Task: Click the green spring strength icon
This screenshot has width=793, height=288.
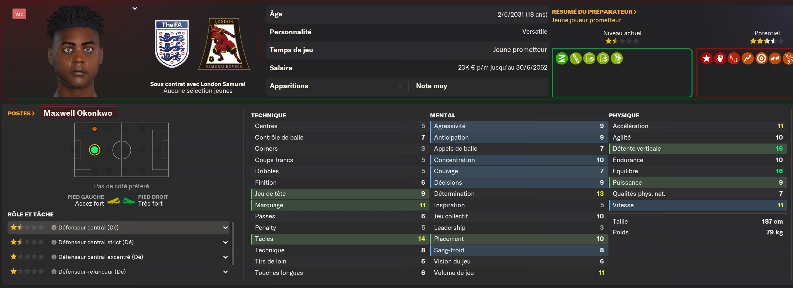Action: 562,59
